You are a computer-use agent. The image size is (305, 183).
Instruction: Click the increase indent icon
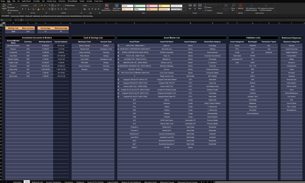[x=61, y=9]
